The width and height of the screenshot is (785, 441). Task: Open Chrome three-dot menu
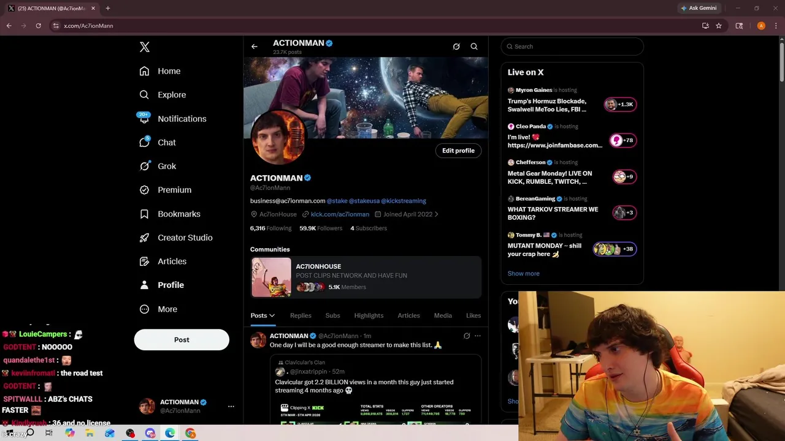point(776,26)
